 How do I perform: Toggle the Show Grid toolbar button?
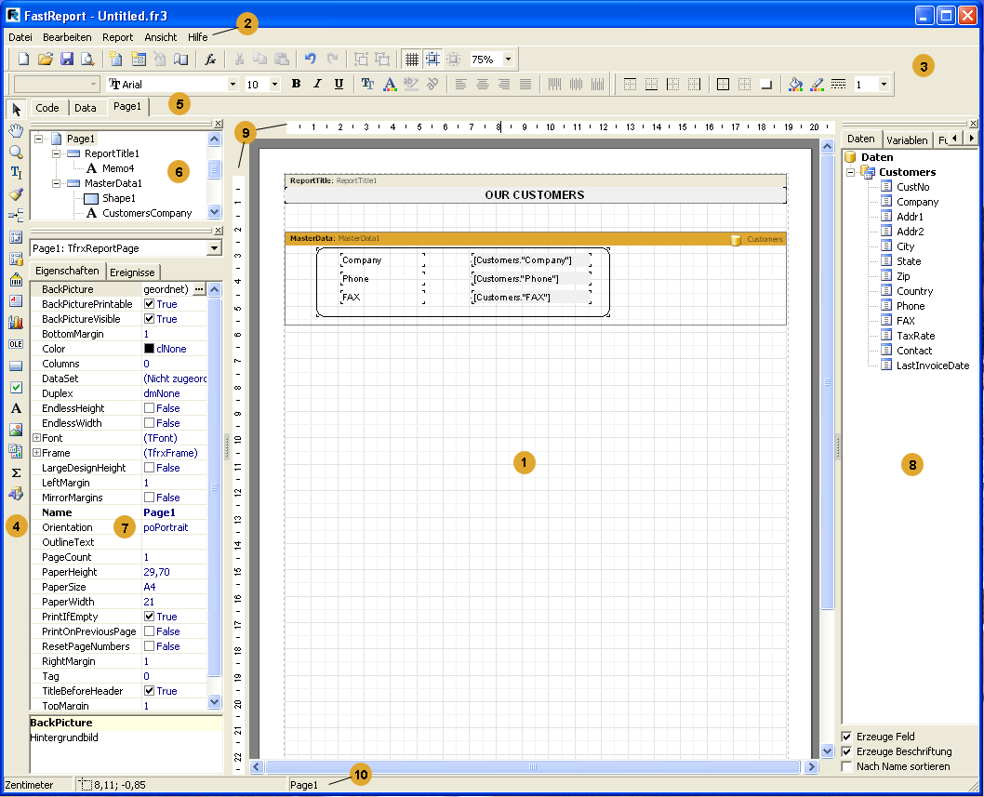click(x=412, y=59)
